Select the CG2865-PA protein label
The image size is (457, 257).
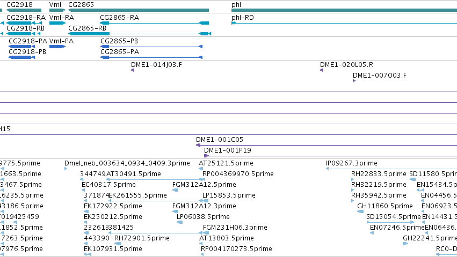coord(120,52)
